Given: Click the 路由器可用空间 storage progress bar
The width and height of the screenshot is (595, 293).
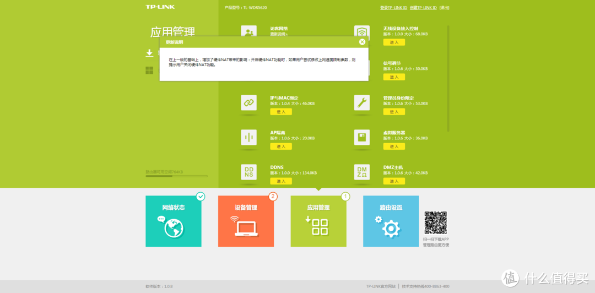Looking at the screenshot, I should point(176,176).
